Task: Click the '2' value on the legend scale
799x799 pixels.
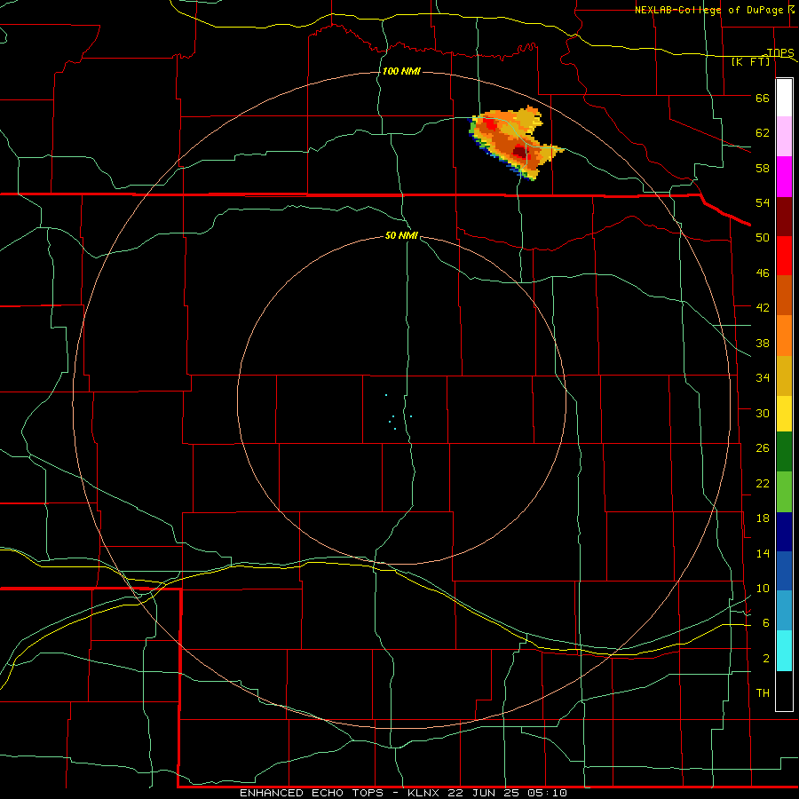Action: (766, 659)
